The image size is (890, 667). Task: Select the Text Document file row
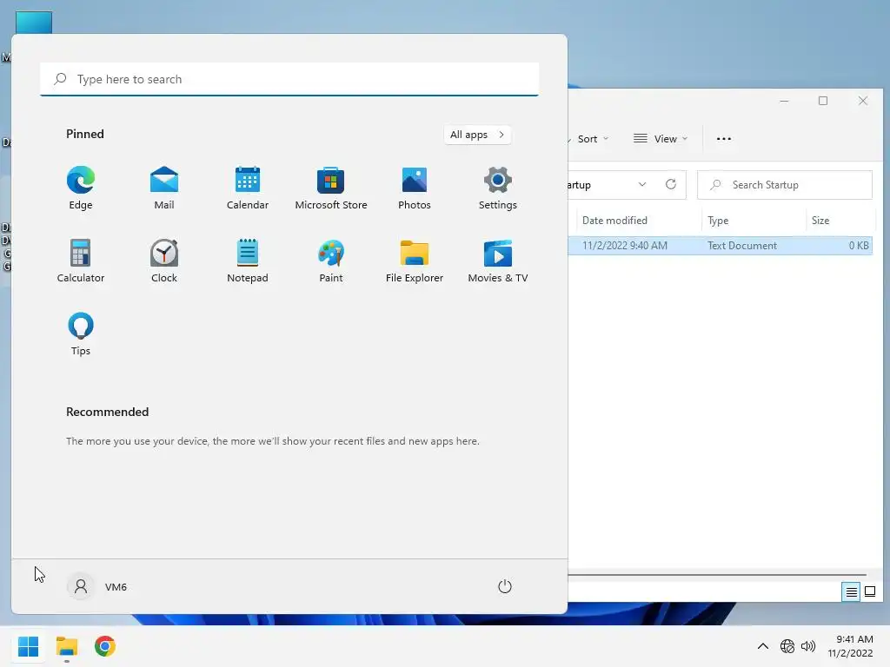(720, 246)
